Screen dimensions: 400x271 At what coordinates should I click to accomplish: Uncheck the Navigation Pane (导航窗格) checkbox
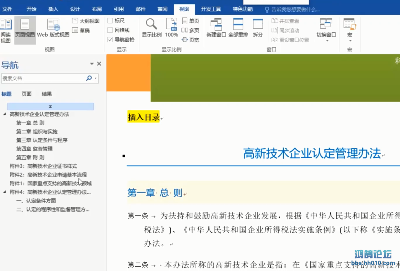110,39
